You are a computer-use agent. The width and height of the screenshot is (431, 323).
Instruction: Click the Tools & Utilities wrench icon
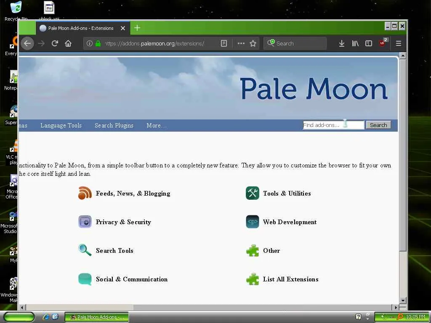coord(253,193)
